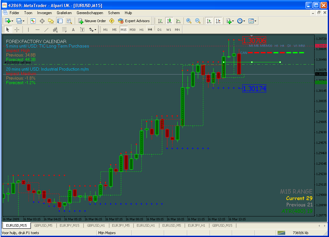The height and width of the screenshot is (237, 329).
Task: Click the Zoom Out magnifier
Action: (198, 21)
